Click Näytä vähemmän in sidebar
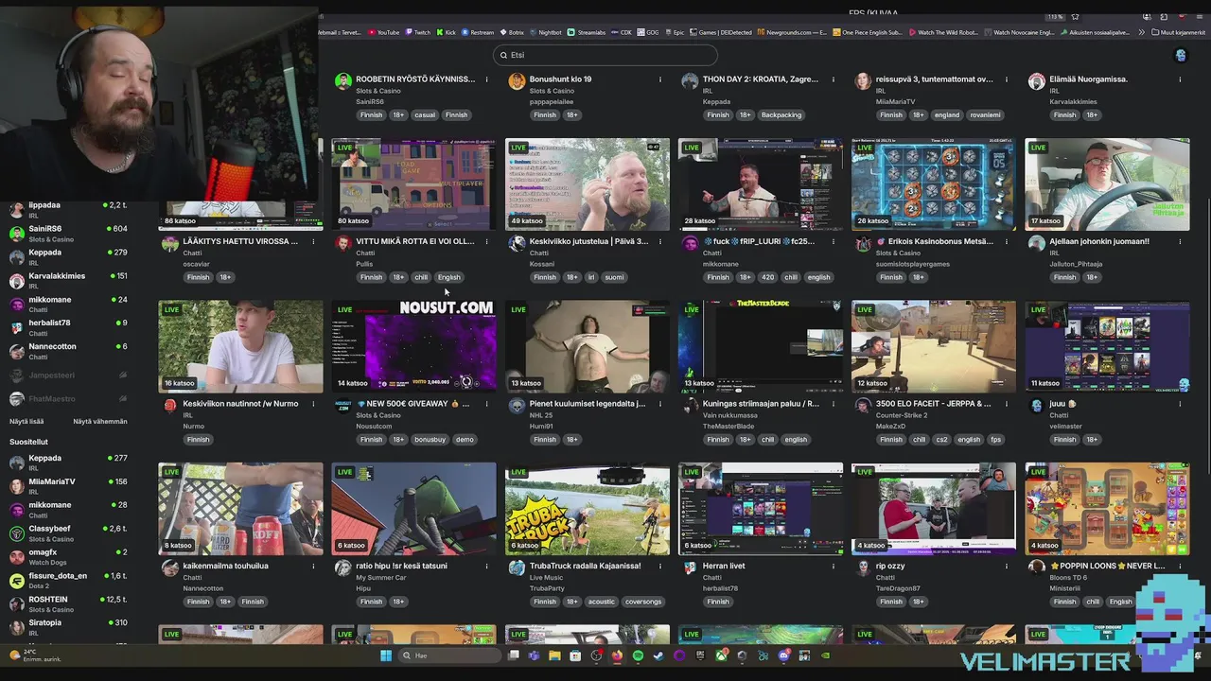The width and height of the screenshot is (1211, 681). (x=100, y=422)
